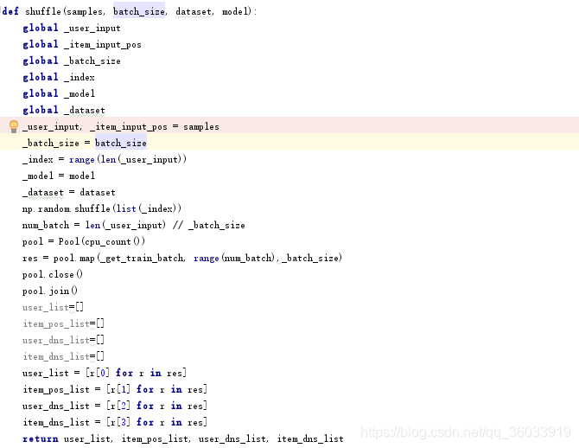Click the '_model = model' line

click(59, 176)
